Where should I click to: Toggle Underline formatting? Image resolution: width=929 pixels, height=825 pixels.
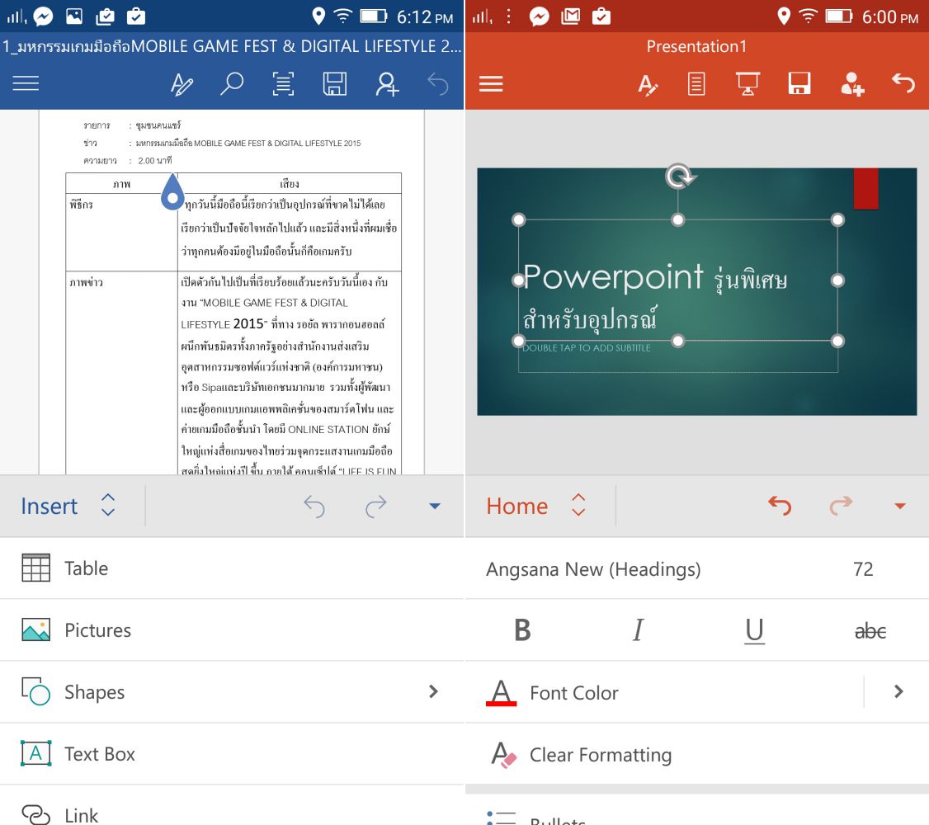[754, 631]
